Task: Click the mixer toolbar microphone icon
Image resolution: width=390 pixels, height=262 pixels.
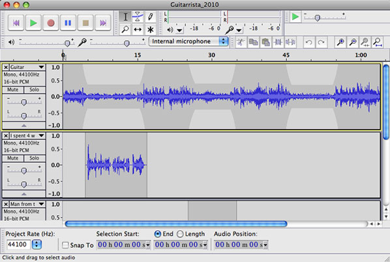Action: pyautogui.click(x=82, y=42)
